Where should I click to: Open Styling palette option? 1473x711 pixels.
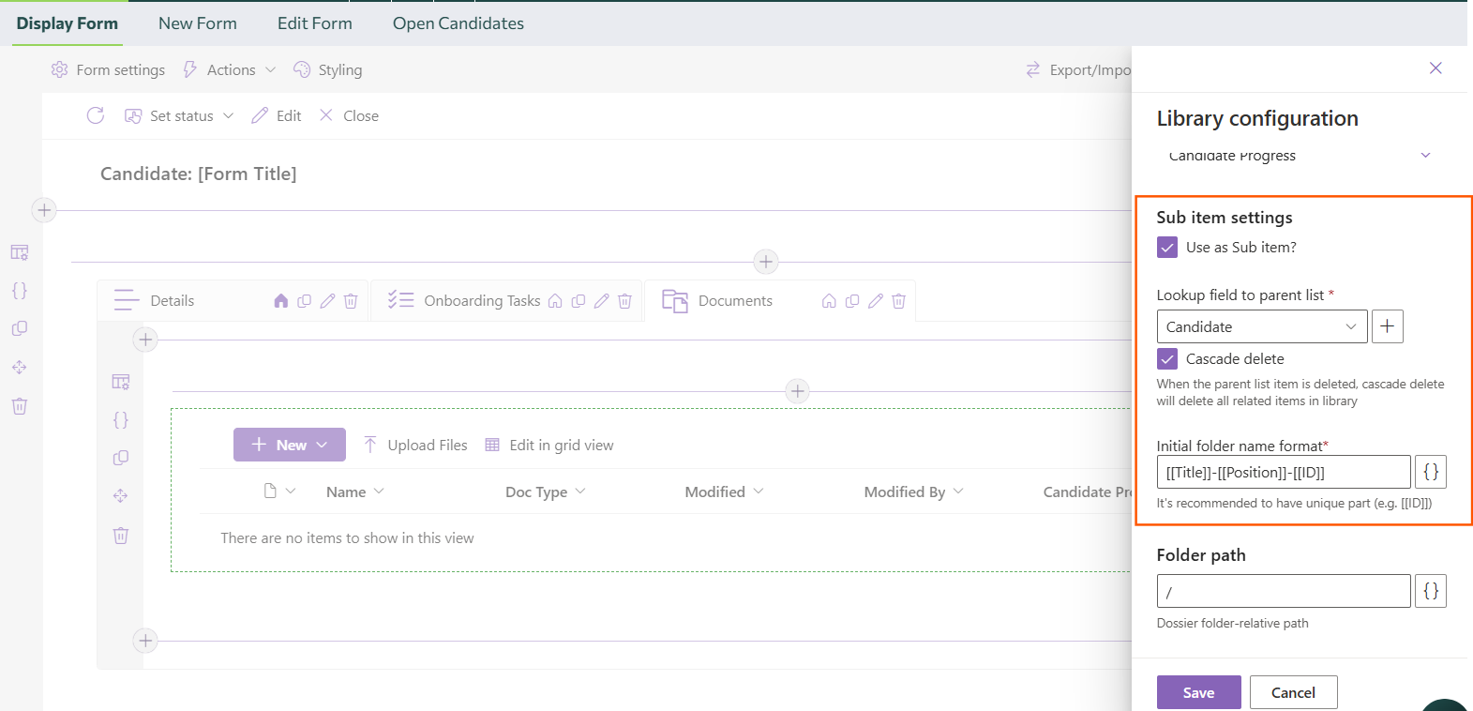302,69
